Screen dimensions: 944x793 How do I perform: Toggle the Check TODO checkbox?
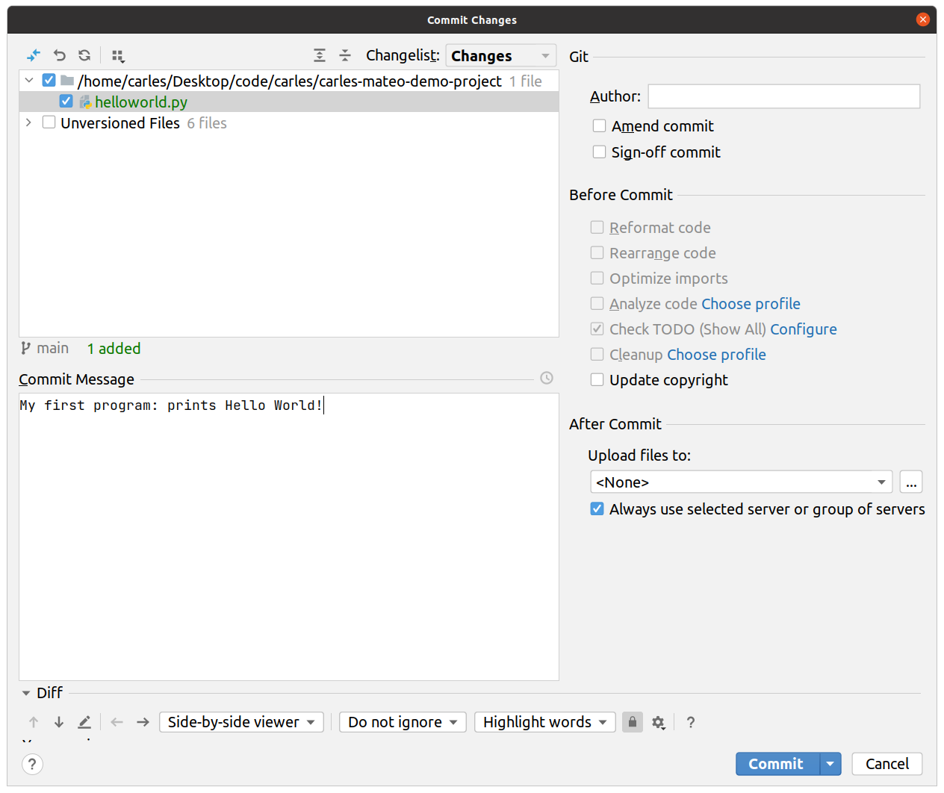pos(597,329)
